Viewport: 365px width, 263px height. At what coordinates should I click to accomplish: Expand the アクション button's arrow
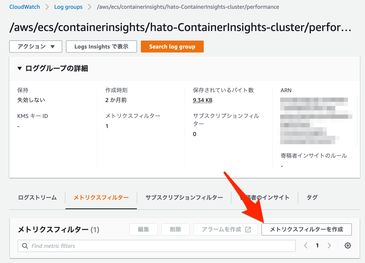tap(53, 46)
